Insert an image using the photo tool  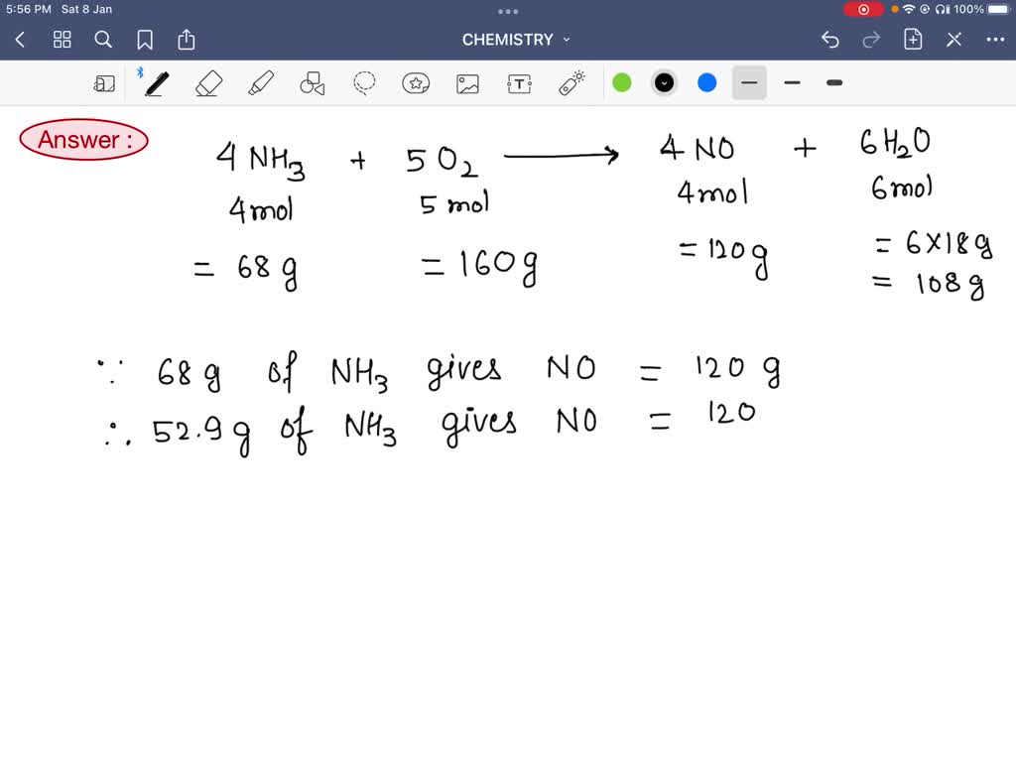[468, 83]
